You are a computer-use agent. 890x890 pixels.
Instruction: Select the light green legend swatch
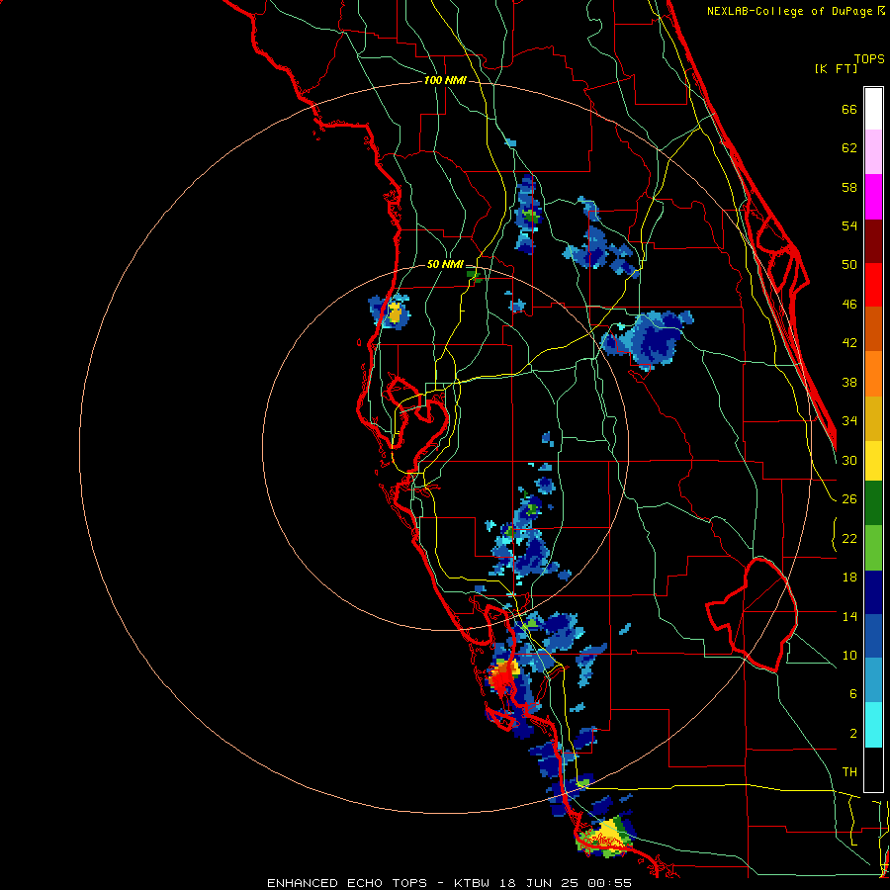click(x=873, y=548)
